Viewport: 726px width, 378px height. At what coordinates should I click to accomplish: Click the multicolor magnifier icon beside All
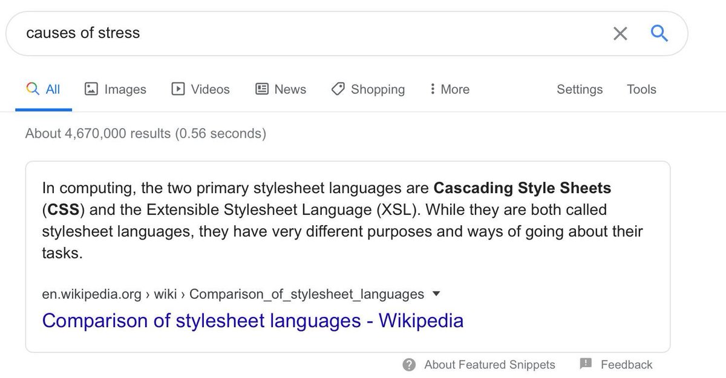click(x=33, y=89)
